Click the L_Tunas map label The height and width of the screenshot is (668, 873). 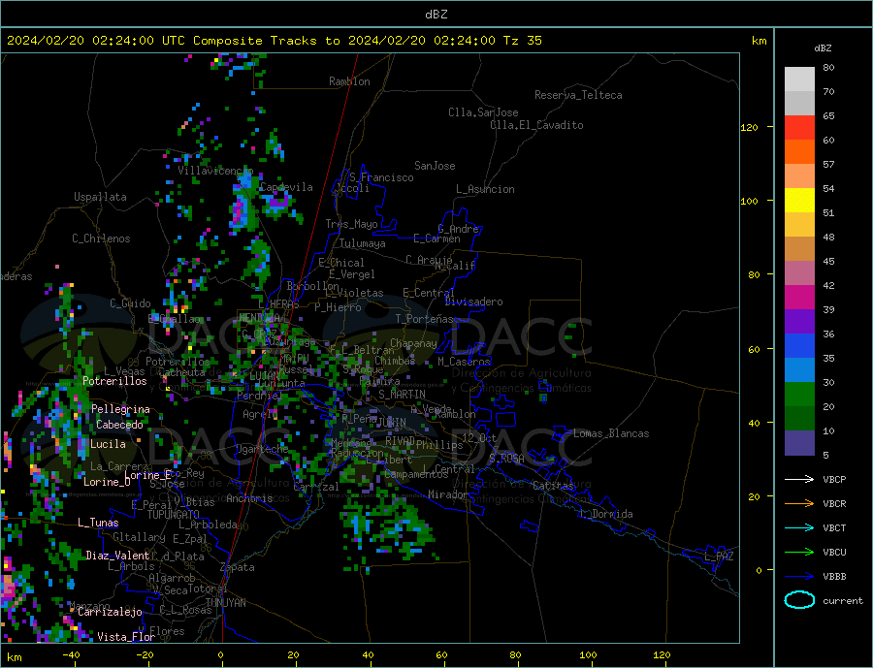(98, 523)
